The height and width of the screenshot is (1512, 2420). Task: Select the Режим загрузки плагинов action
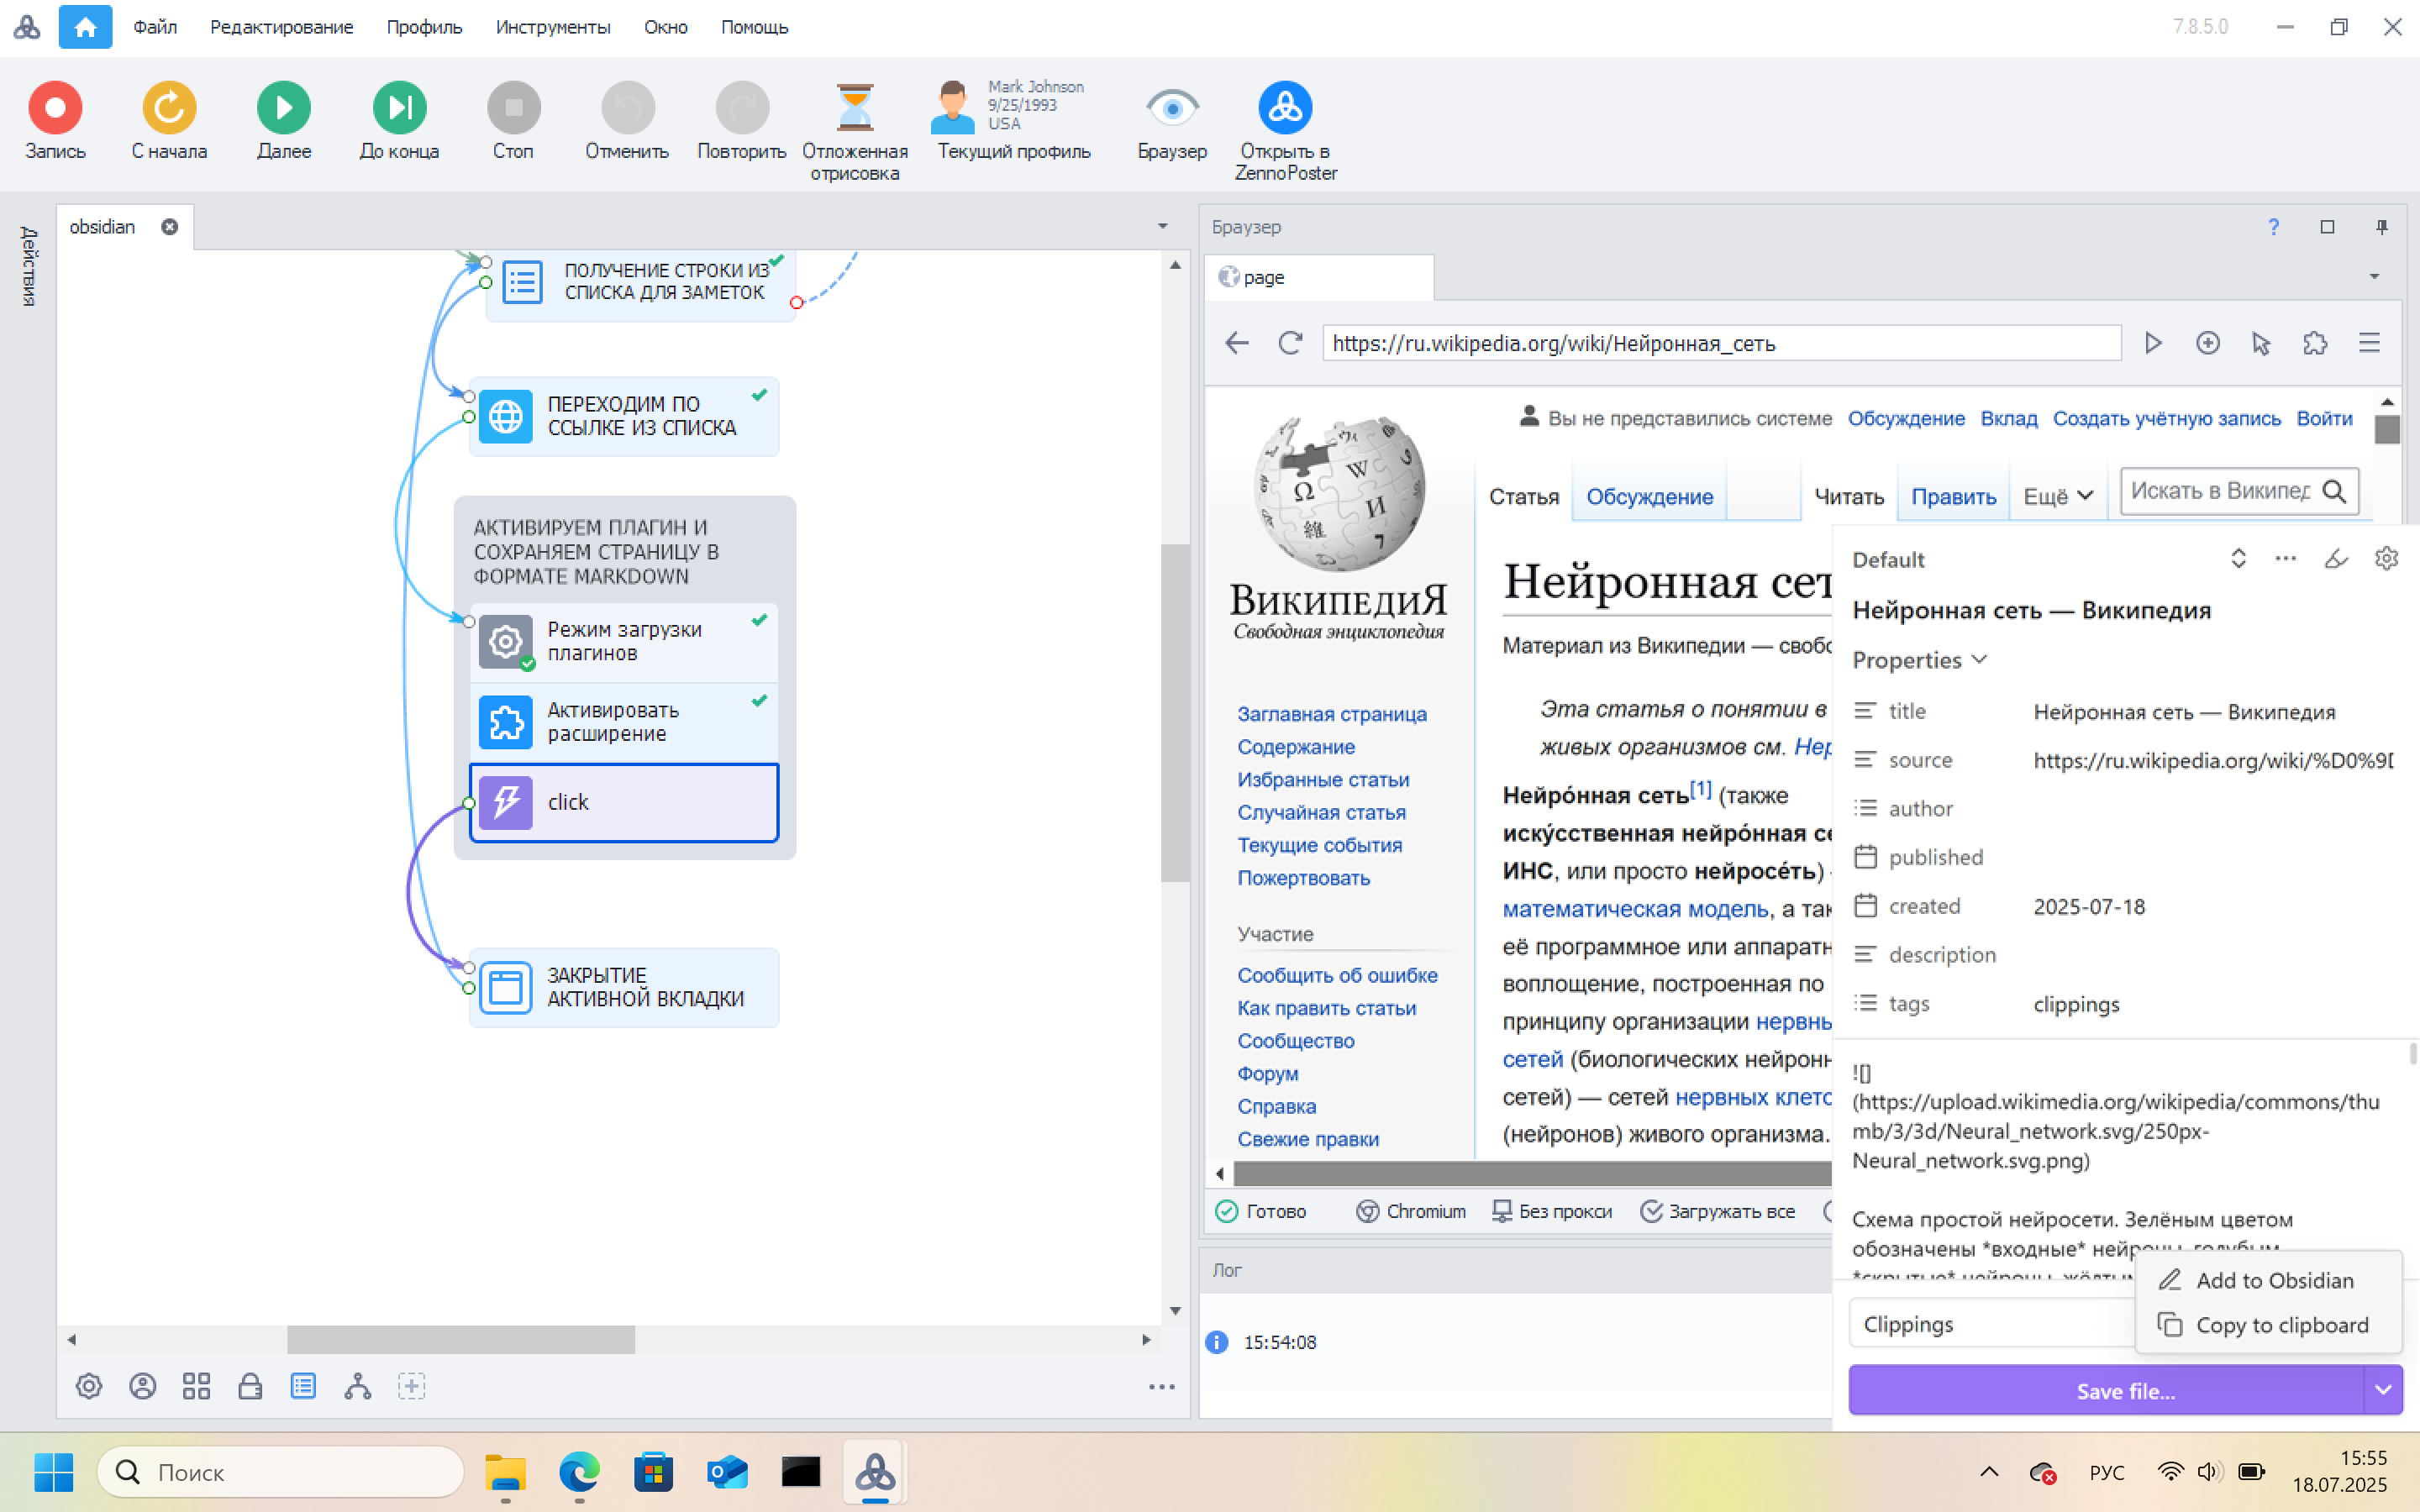point(624,641)
